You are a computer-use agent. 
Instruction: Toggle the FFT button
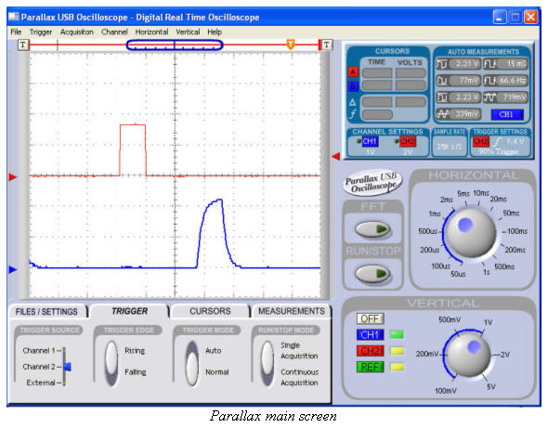(372, 229)
